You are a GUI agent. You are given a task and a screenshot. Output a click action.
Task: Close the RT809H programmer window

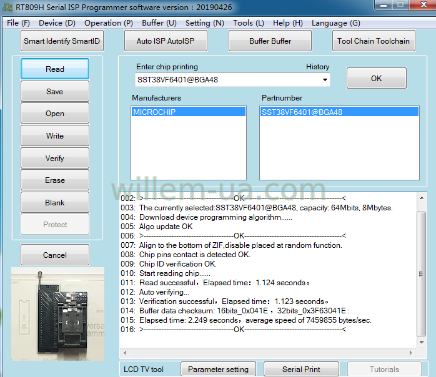[x=423, y=4]
